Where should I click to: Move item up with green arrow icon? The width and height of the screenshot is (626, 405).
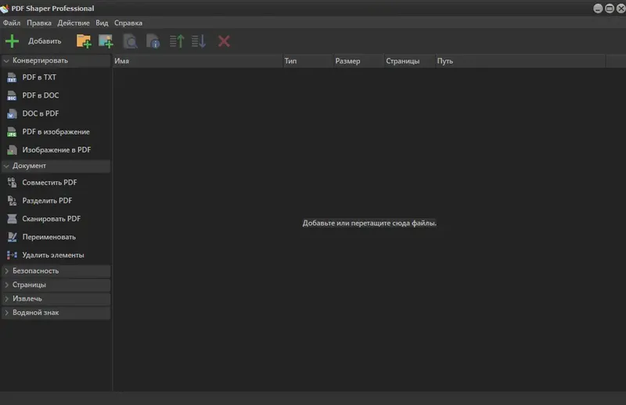(177, 41)
